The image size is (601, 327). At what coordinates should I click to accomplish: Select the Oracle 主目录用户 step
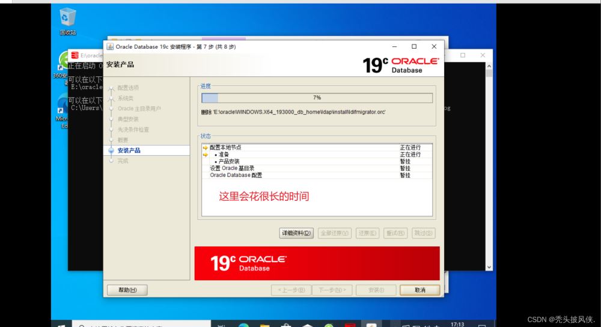tap(139, 108)
